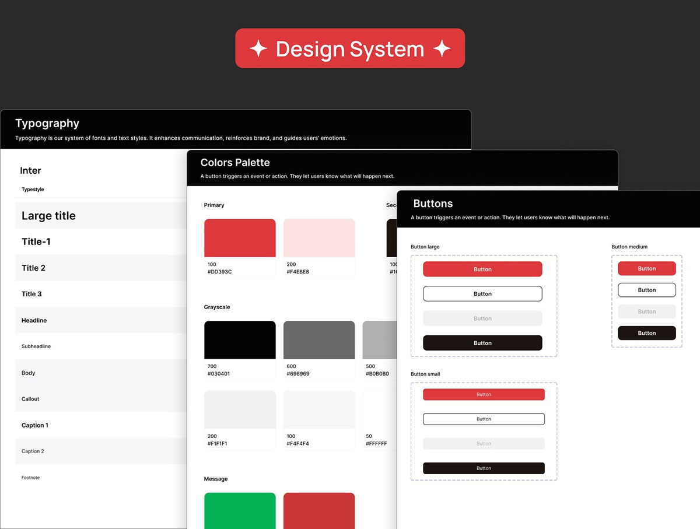This screenshot has height=529, width=700.
Task: Click the black filled medium Button
Action: (x=647, y=333)
